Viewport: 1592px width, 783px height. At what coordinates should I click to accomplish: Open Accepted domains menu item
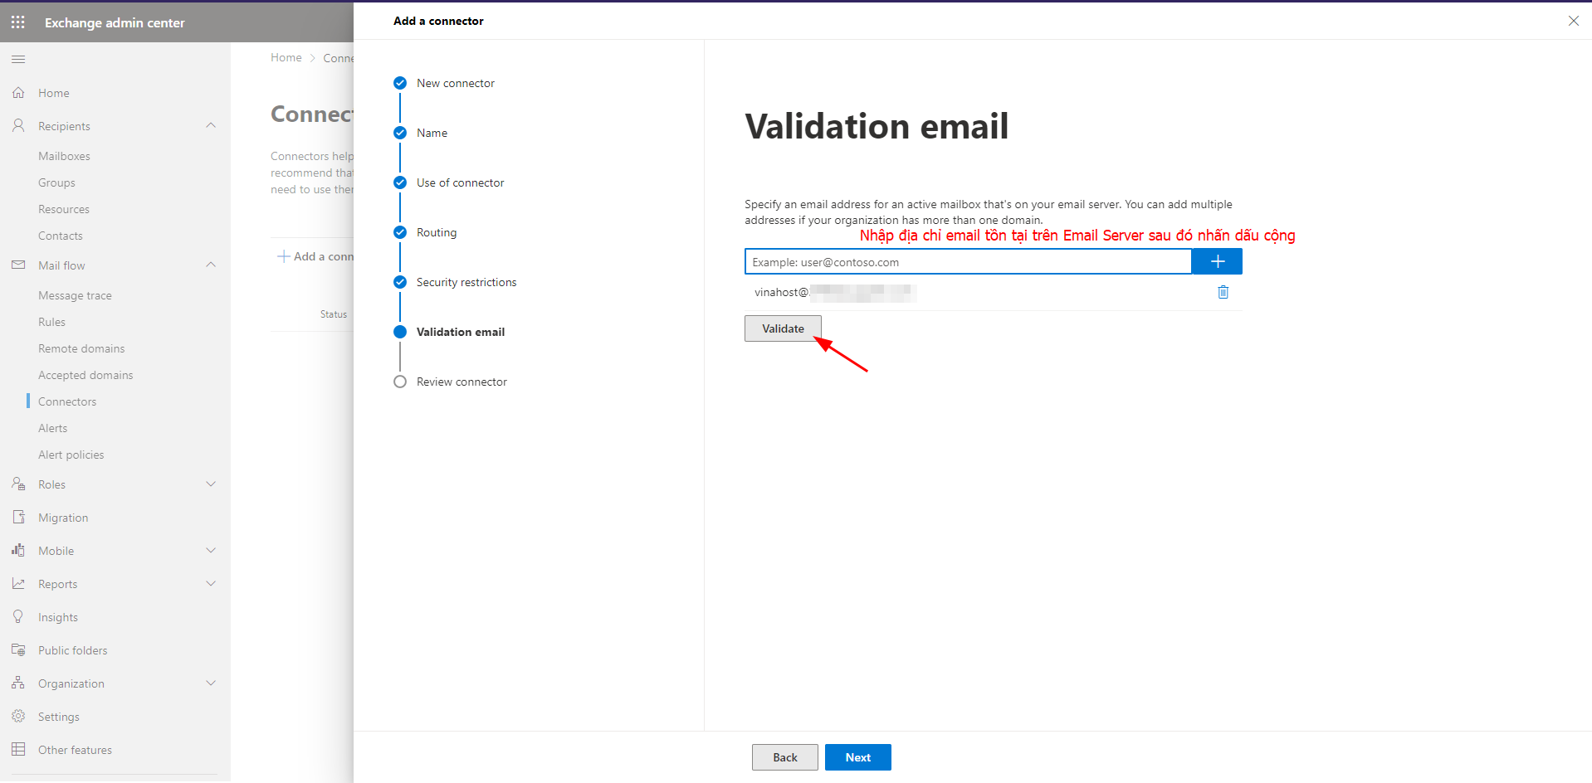pyautogui.click(x=85, y=375)
